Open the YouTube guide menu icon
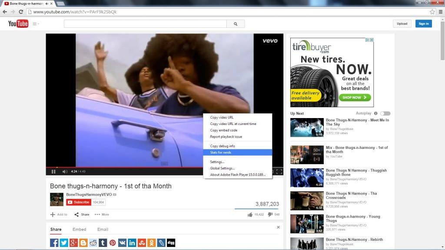 point(36,24)
